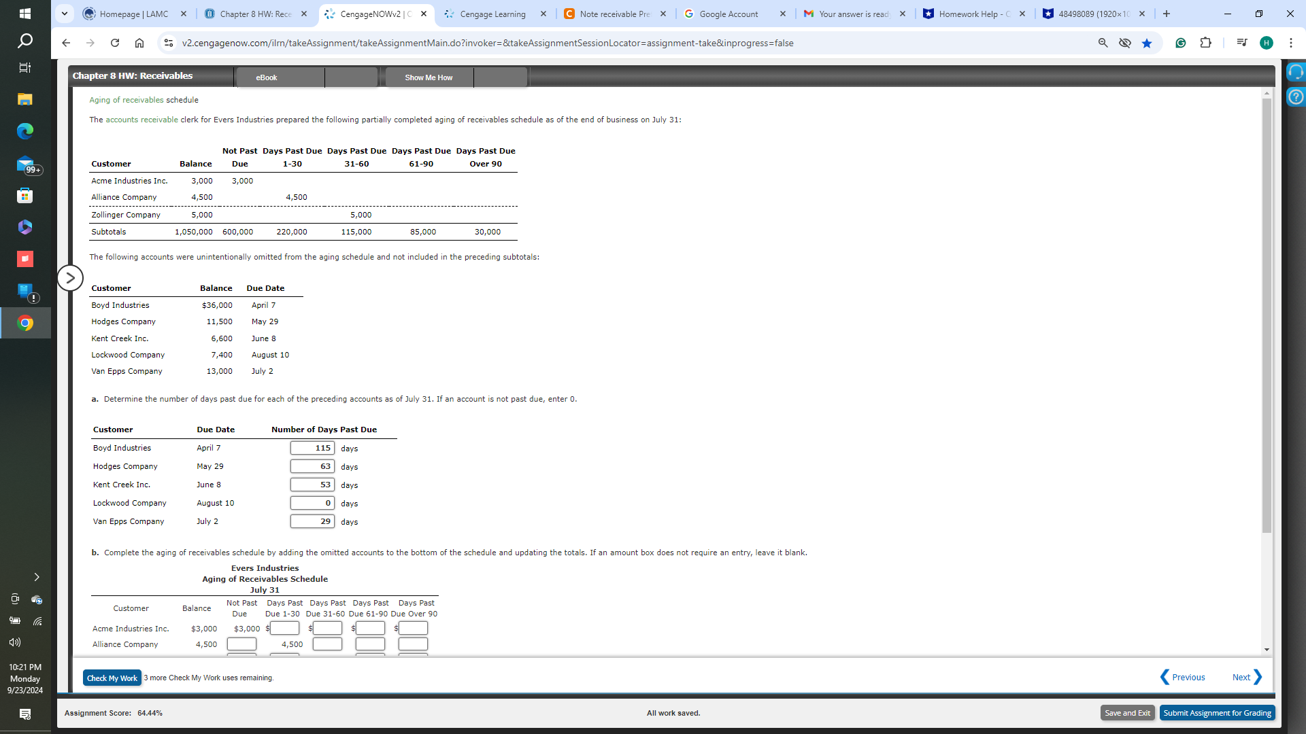Open the tab search dropdown chevron
The height and width of the screenshot is (734, 1306).
click(64, 14)
